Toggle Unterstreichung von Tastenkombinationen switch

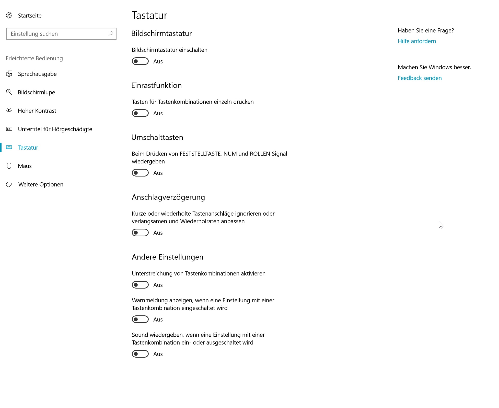(x=140, y=285)
